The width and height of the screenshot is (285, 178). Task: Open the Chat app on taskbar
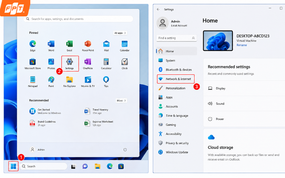[85, 166]
